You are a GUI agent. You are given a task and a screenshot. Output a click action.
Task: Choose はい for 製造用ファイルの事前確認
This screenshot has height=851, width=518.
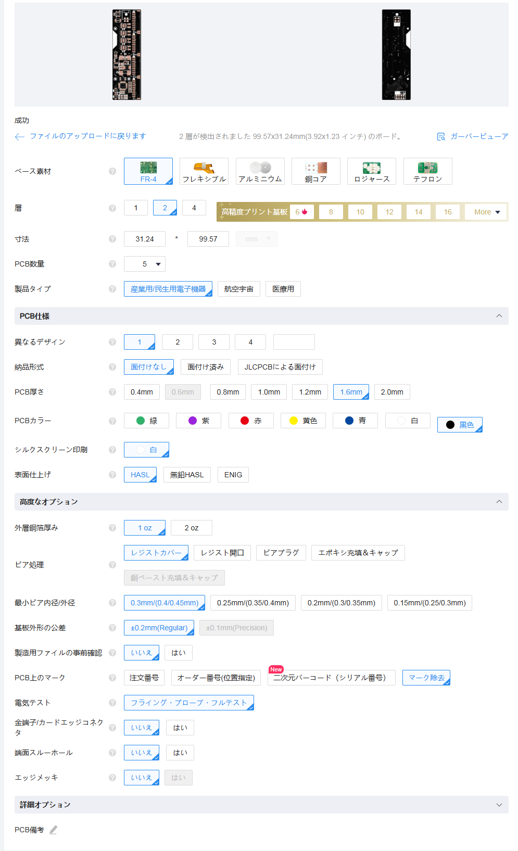[179, 653]
